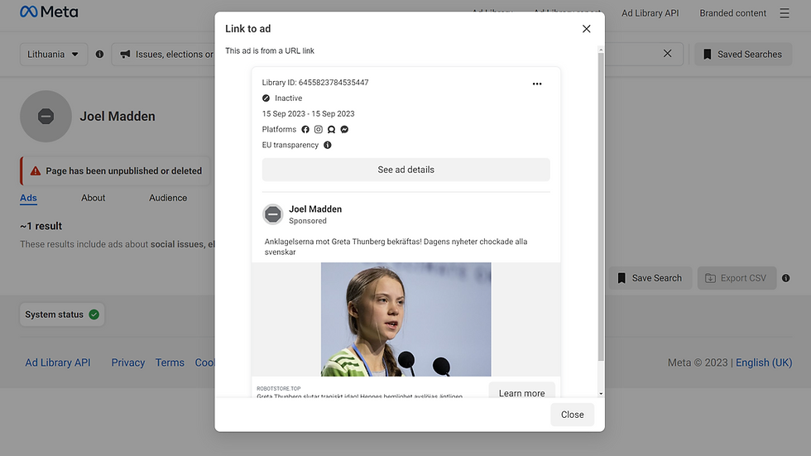Click the info icon next to Lithuania

click(x=99, y=55)
